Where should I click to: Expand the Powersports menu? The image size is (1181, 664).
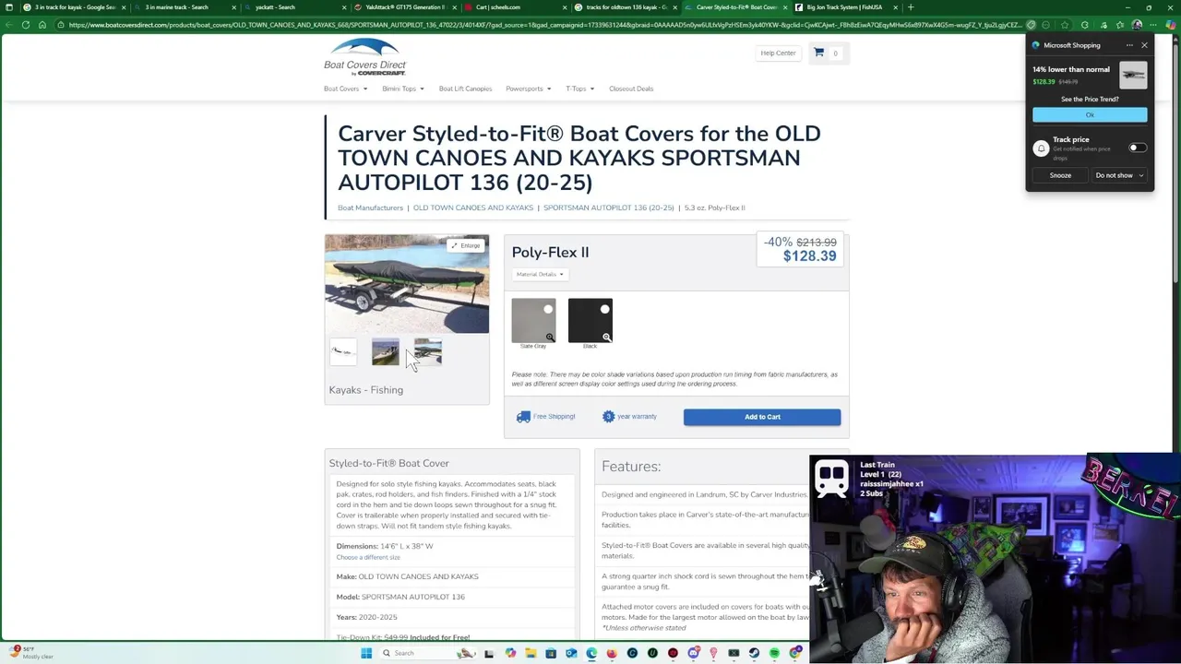coord(529,89)
